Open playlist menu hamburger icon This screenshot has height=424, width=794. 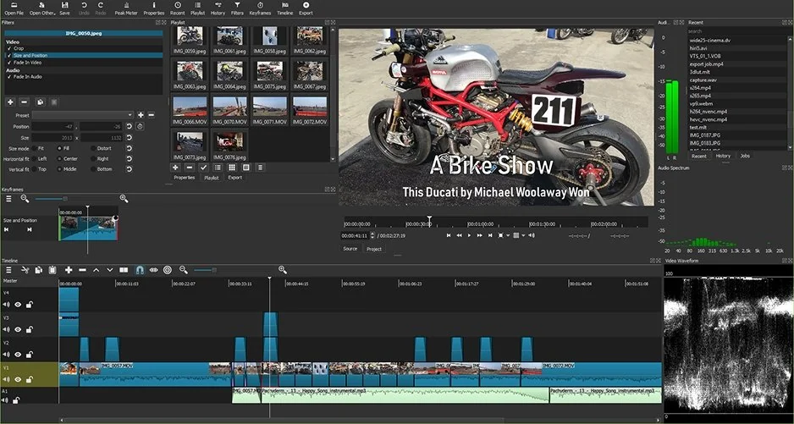[x=260, y=168]
